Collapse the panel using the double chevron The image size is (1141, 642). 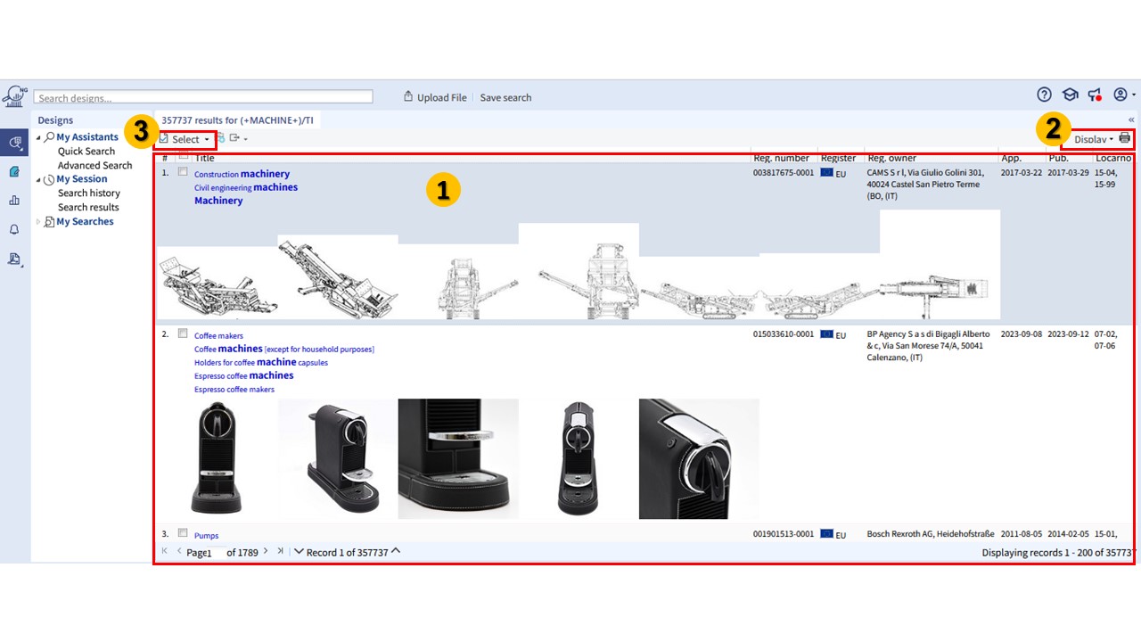(1131, 119)
